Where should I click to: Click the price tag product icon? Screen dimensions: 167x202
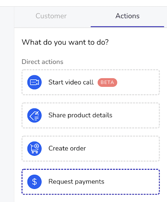point(35,115)
